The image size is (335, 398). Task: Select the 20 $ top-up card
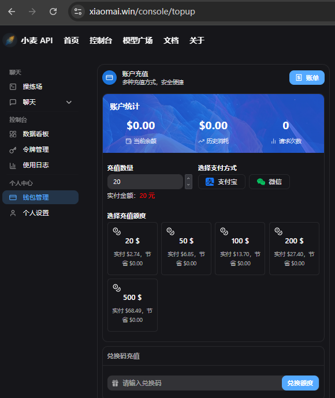click(x=132, y=249)
